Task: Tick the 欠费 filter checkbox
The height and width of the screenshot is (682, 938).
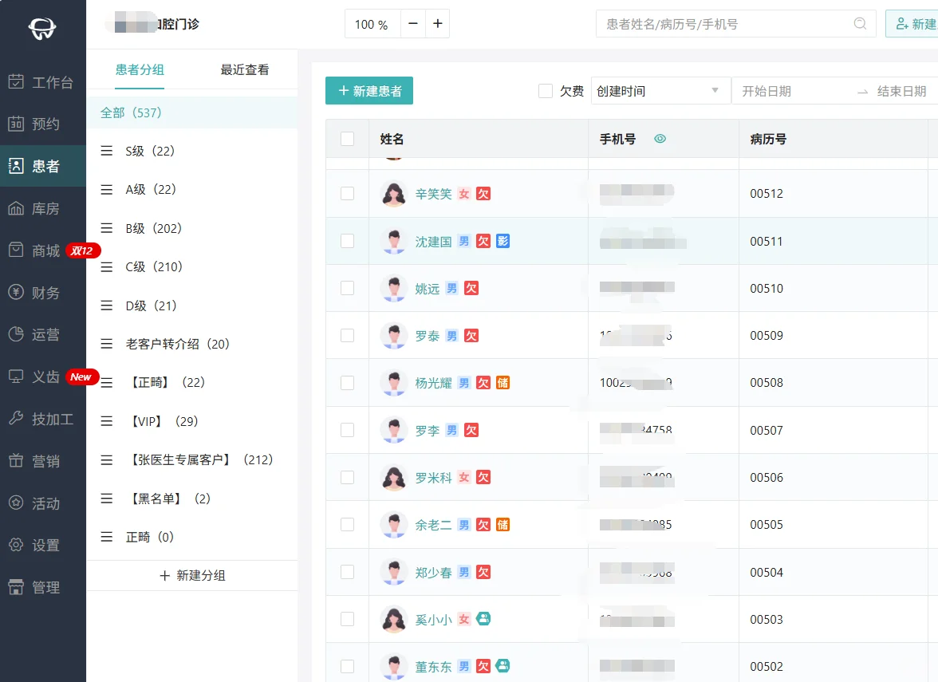Action: click(x=545, y=91)
